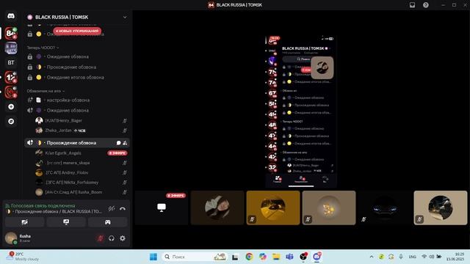The width and height of the screenshot is (470, 264).
Task: Open File Explorer from taskbar
Action: click(276, 257)
